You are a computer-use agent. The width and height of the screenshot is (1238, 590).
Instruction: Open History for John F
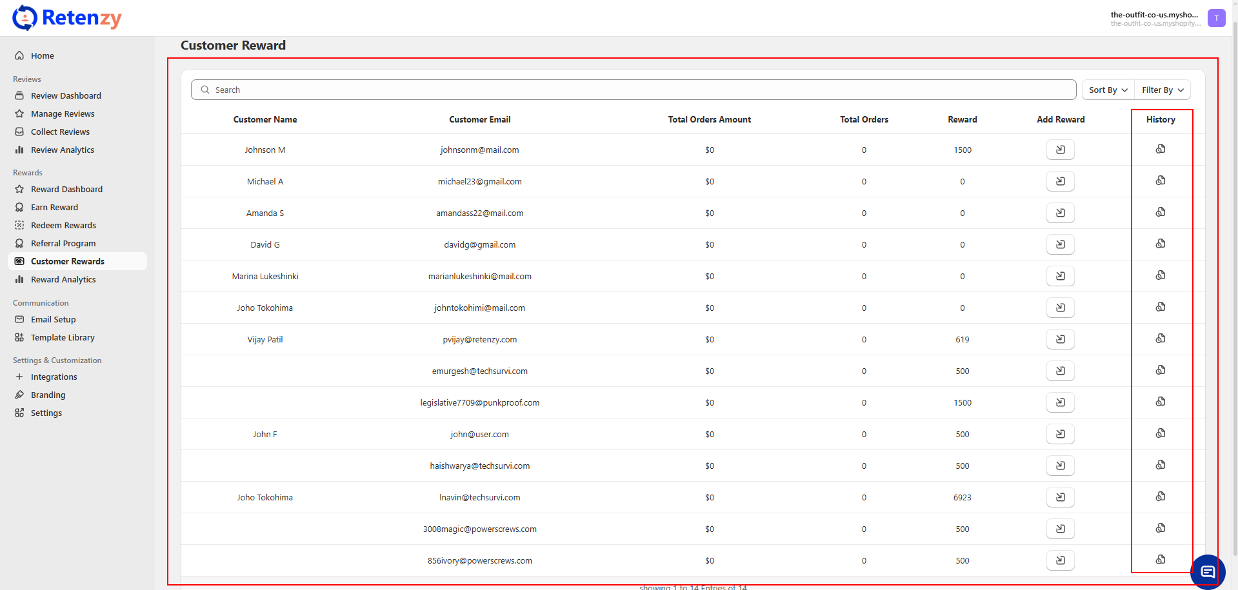coord(1160,433)
